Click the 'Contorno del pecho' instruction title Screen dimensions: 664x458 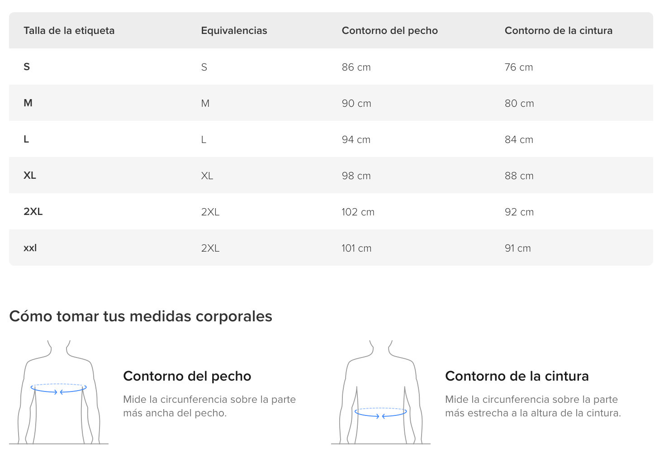coord(187,376)
